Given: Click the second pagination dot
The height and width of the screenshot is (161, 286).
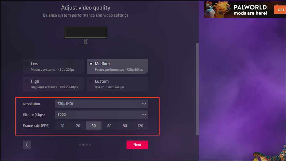Looking at the screenshot, I should coord(83,145).
